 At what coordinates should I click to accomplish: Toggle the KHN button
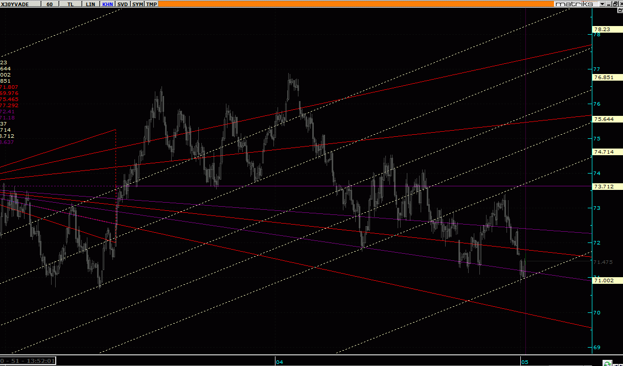click(x=107, y=4)
